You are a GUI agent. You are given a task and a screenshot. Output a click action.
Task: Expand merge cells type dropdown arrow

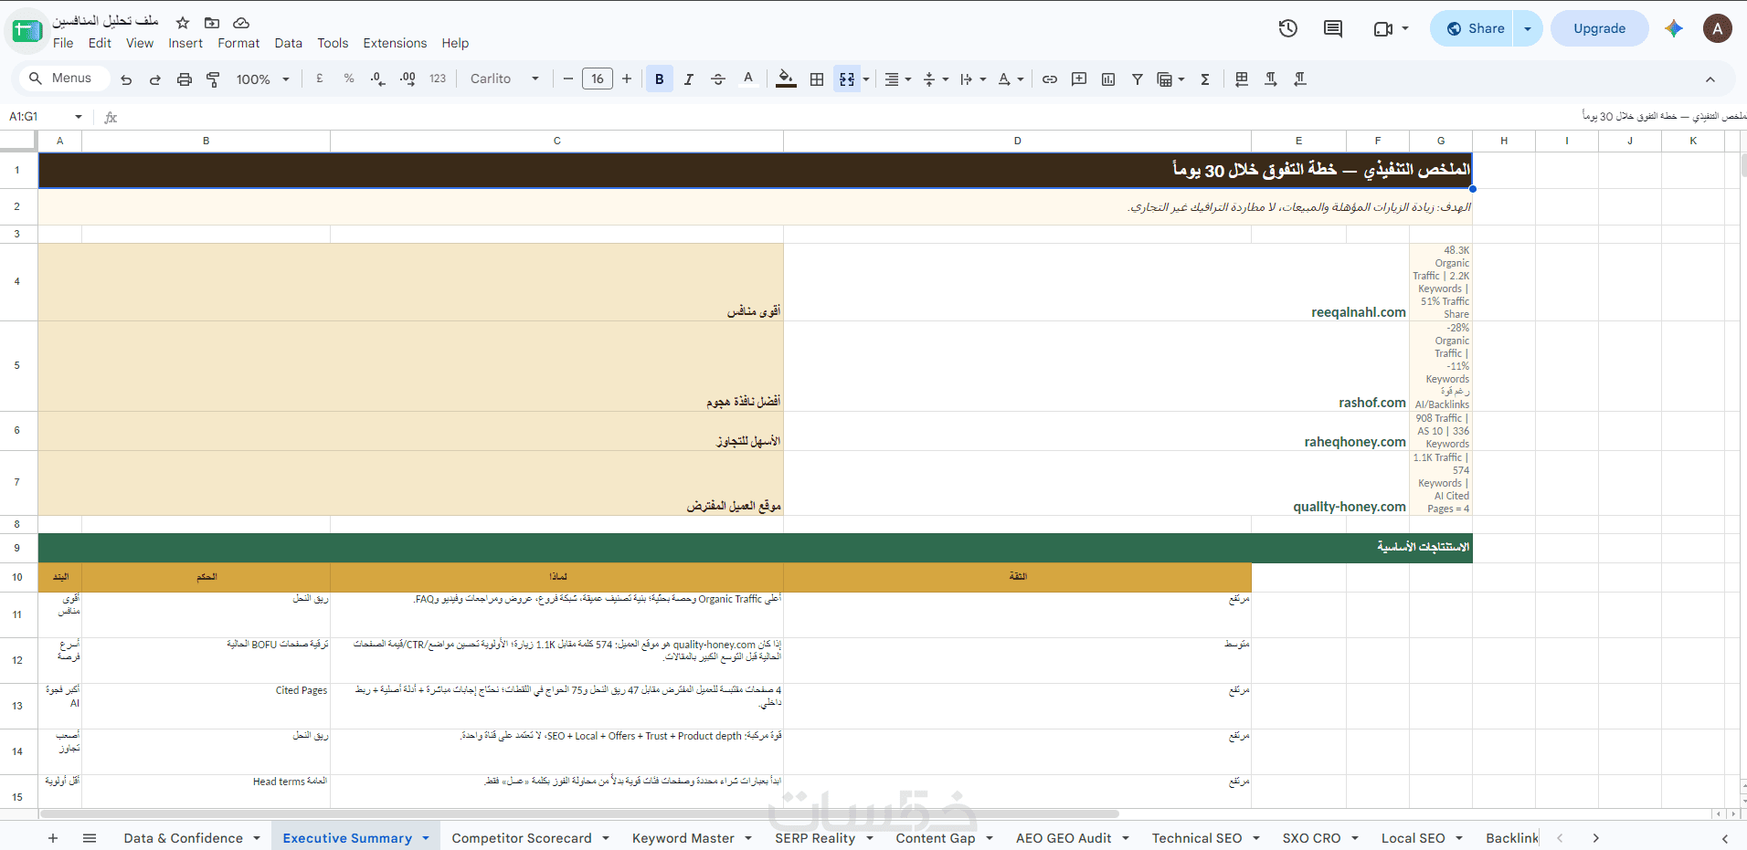(x=866, y=79)
